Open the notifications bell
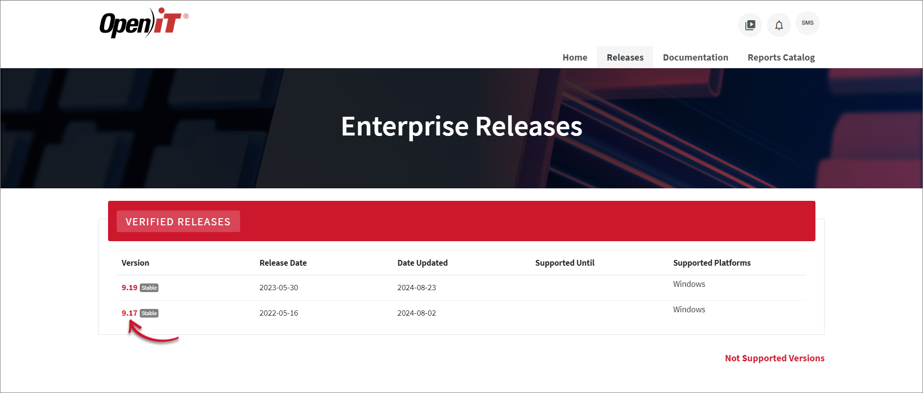923x393 pixels. point(778,25)
